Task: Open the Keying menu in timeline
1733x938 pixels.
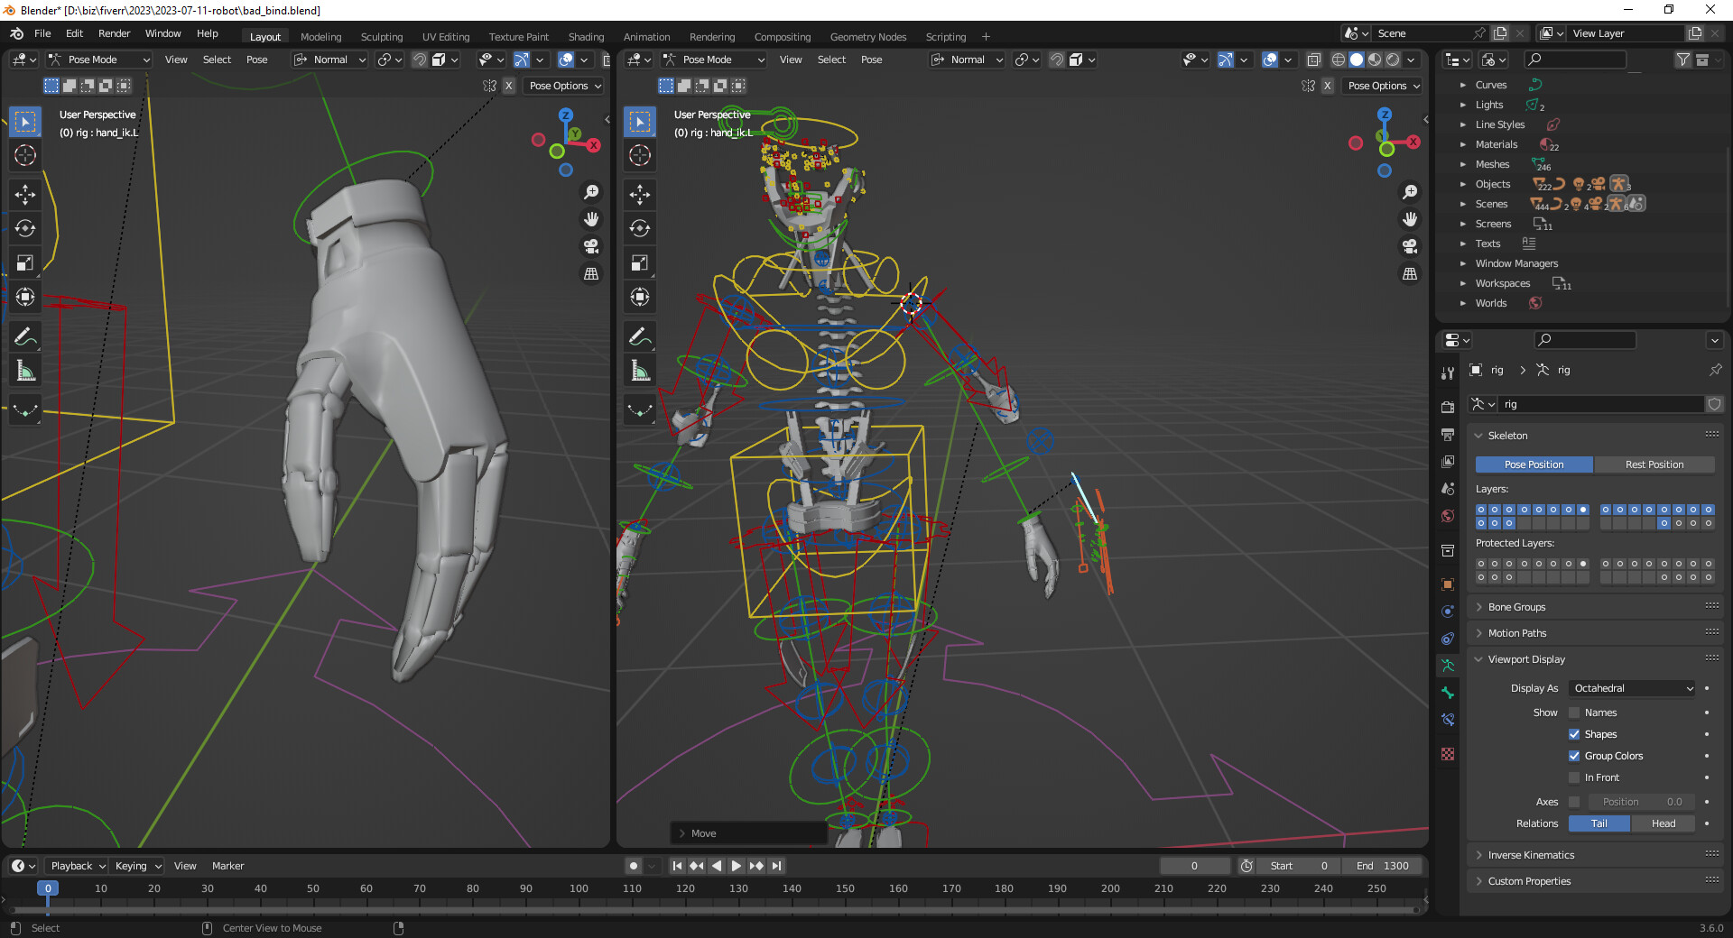Action: (137, 866)
